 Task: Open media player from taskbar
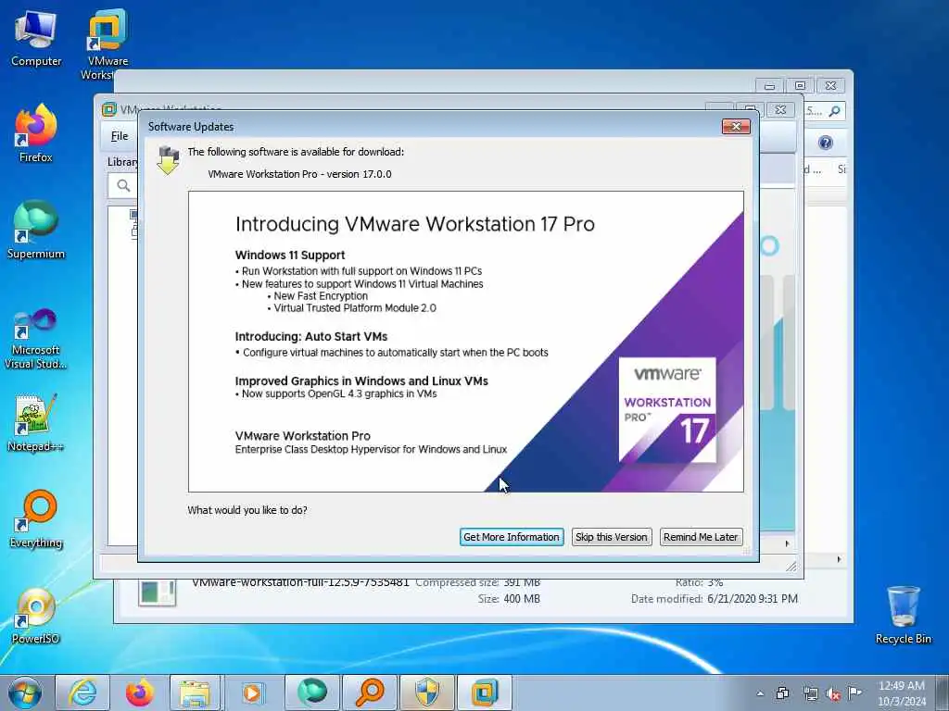click(x=252, y=692)
